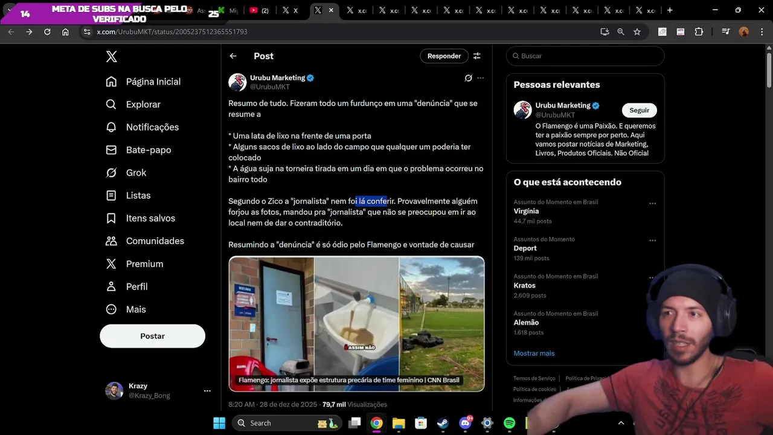Open the dirty water sink photo

(x=356, y=324)
